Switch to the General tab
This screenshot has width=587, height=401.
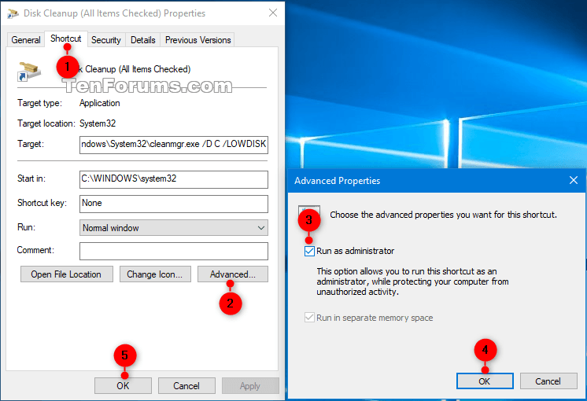[26, 39]
